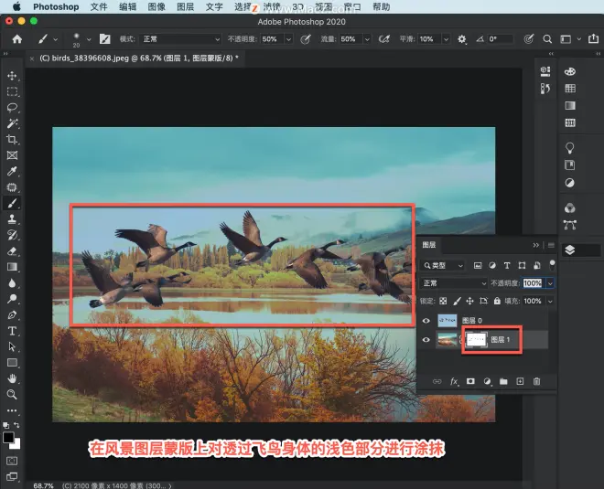Screen dimensions: 604x489
Task: Toggle pressure for opacity button
Action: click(306, 39)
